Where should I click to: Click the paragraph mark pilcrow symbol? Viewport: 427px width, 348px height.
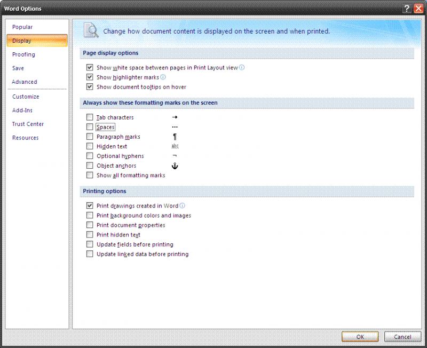click(x=175, y=137)
